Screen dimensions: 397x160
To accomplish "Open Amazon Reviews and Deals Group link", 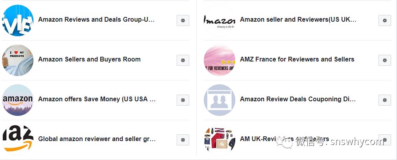I will (96, 20).
